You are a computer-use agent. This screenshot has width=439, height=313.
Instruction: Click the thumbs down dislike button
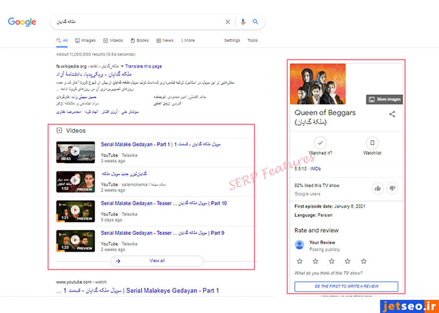[x=392, y=188]
